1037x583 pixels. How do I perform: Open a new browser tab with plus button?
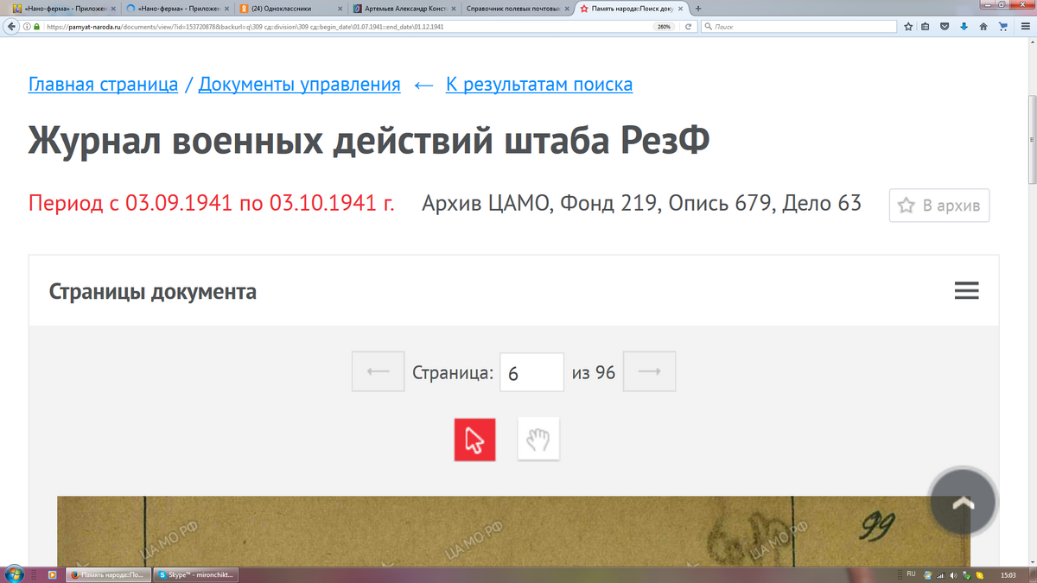[698, 9]
